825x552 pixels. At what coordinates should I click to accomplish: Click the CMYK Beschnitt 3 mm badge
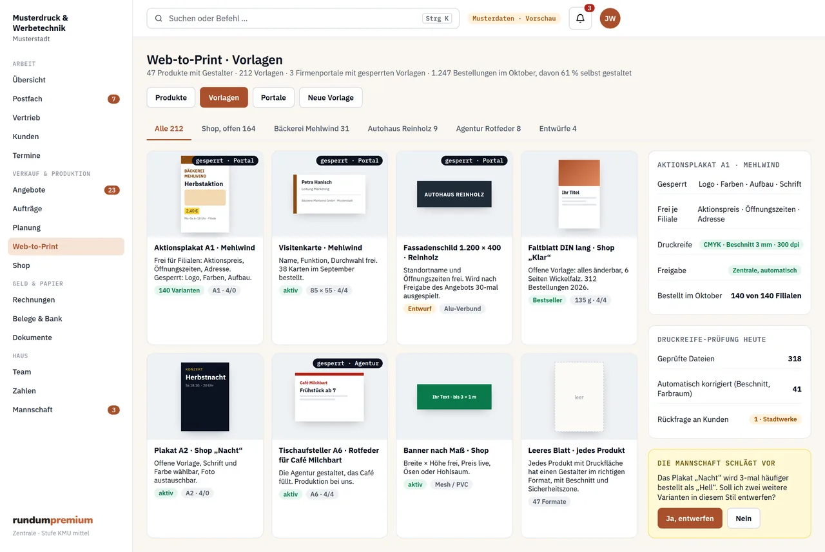click(752, 245)
